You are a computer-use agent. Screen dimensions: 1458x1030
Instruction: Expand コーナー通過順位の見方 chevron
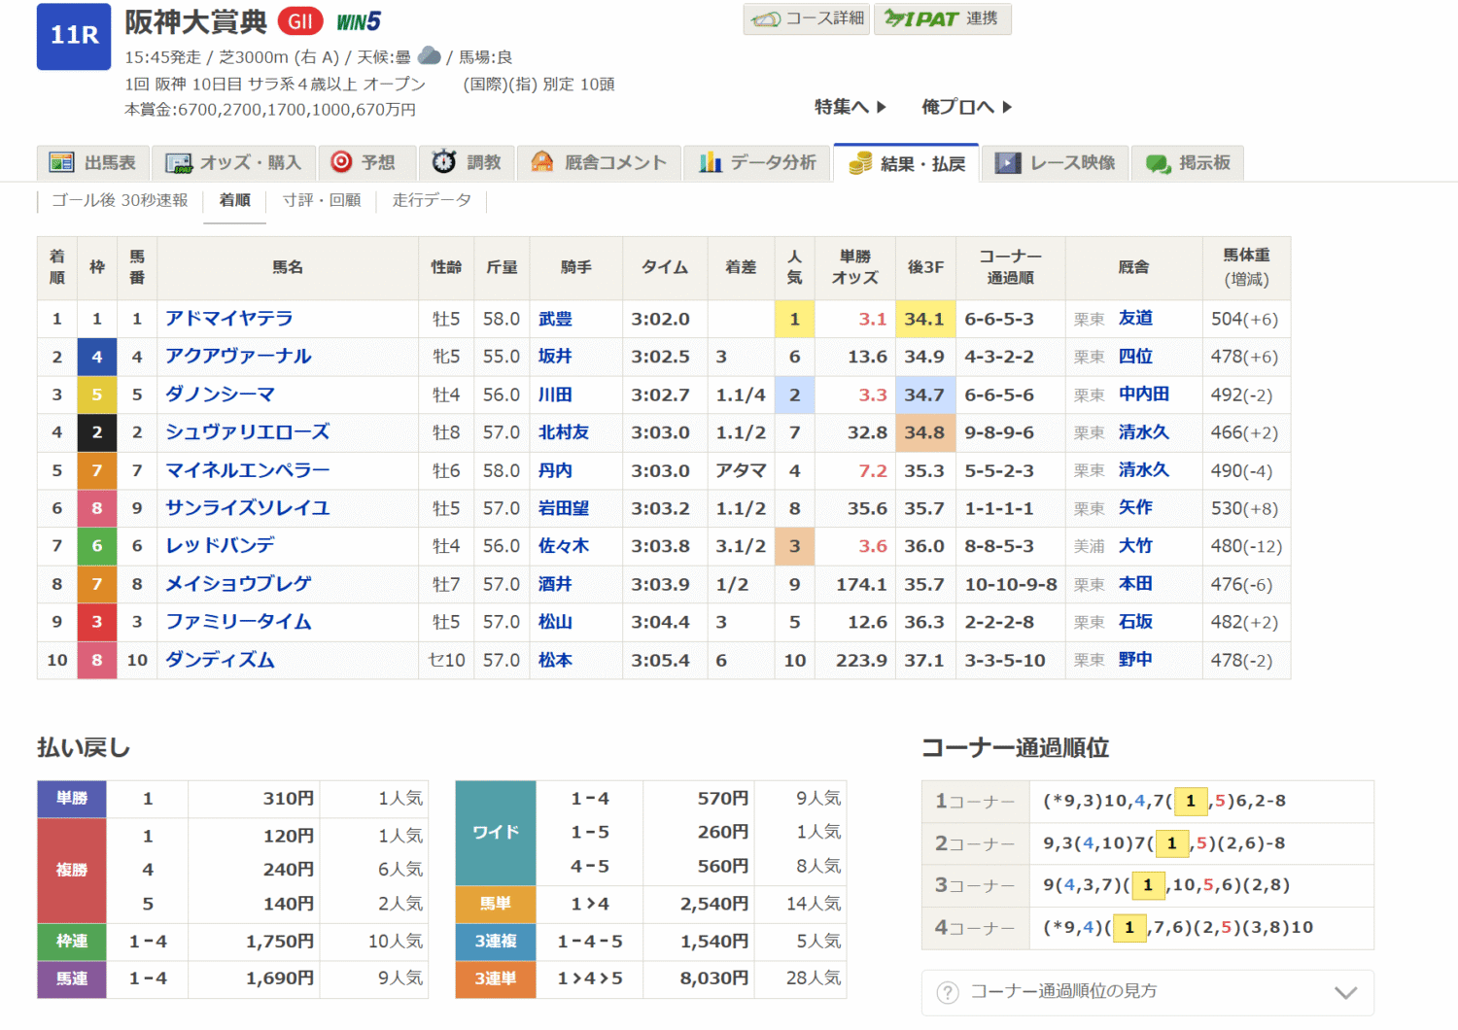coord(1345,992)
